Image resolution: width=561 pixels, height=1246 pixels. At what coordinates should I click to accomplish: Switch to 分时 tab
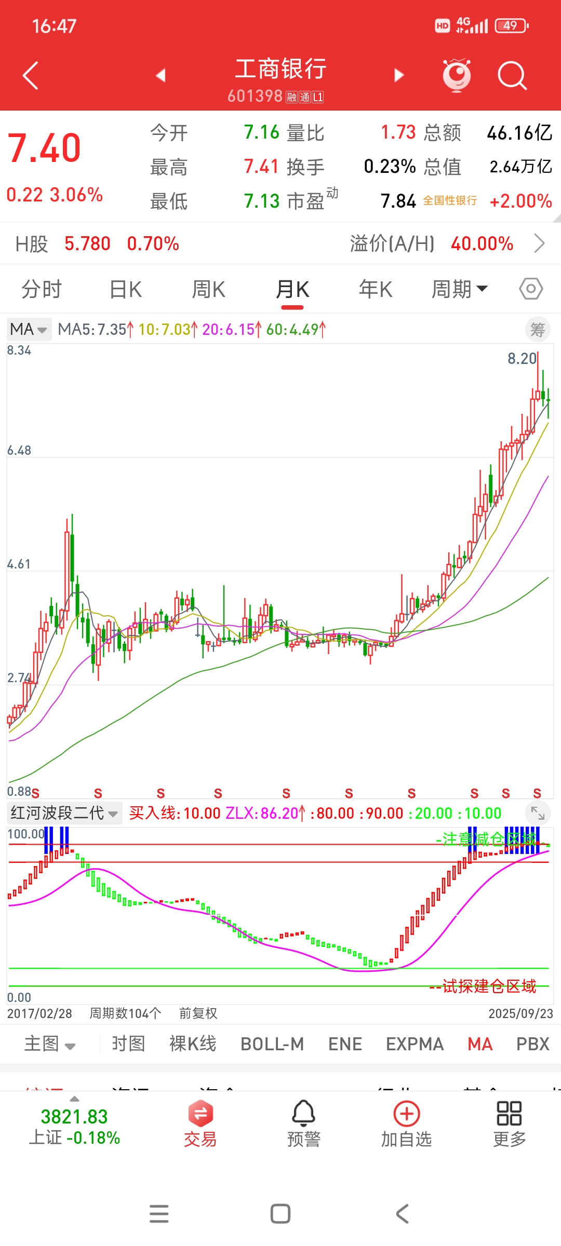(x=42, y=289)
